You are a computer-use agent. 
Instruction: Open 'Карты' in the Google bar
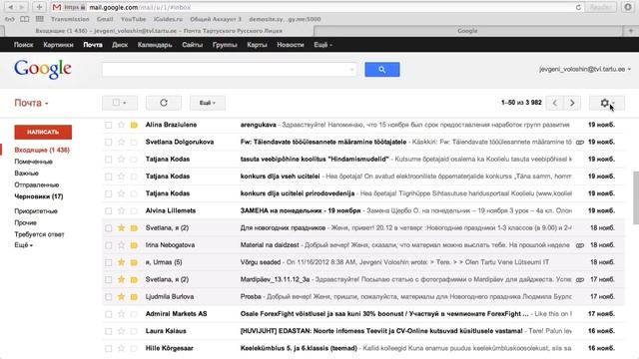coord(257,45)
